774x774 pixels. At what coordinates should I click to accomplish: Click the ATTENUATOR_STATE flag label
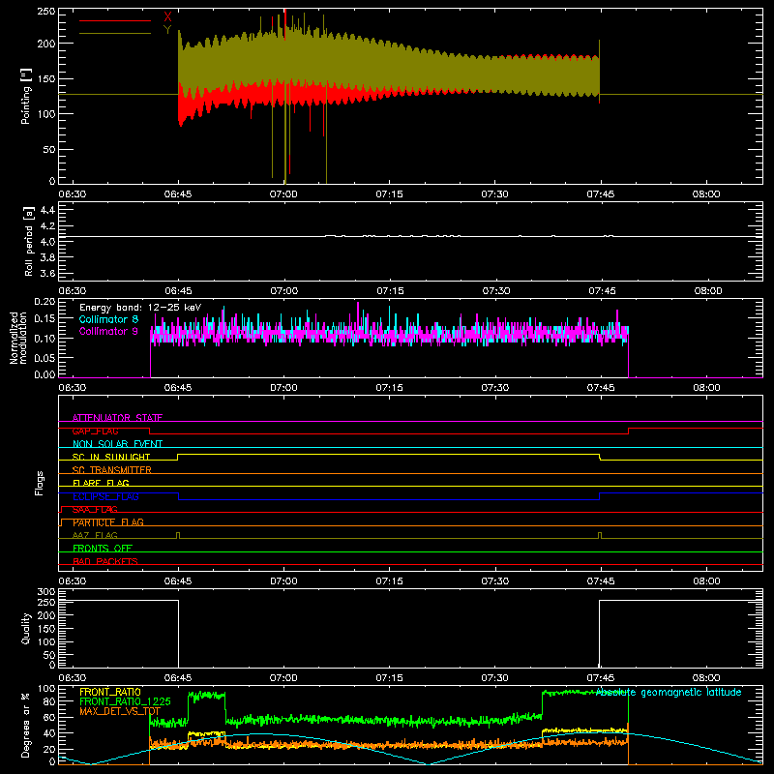tap(117, 418)
